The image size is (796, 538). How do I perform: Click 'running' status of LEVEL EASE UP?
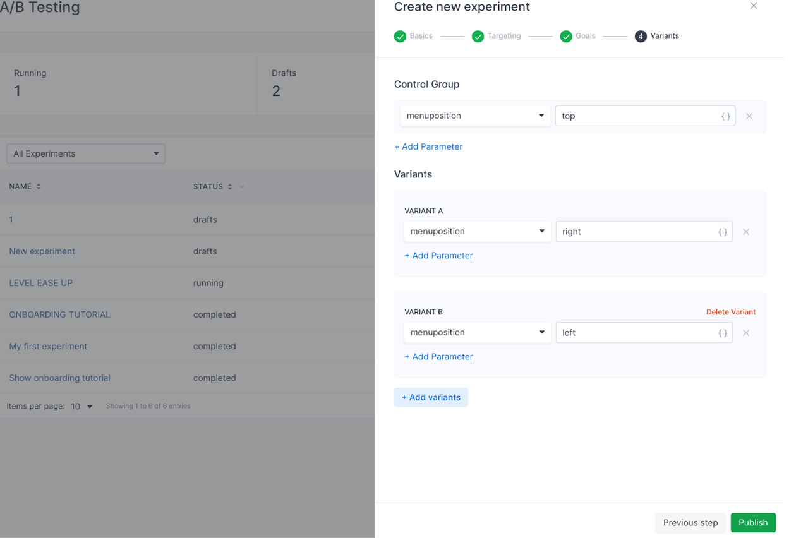point(208,283)
